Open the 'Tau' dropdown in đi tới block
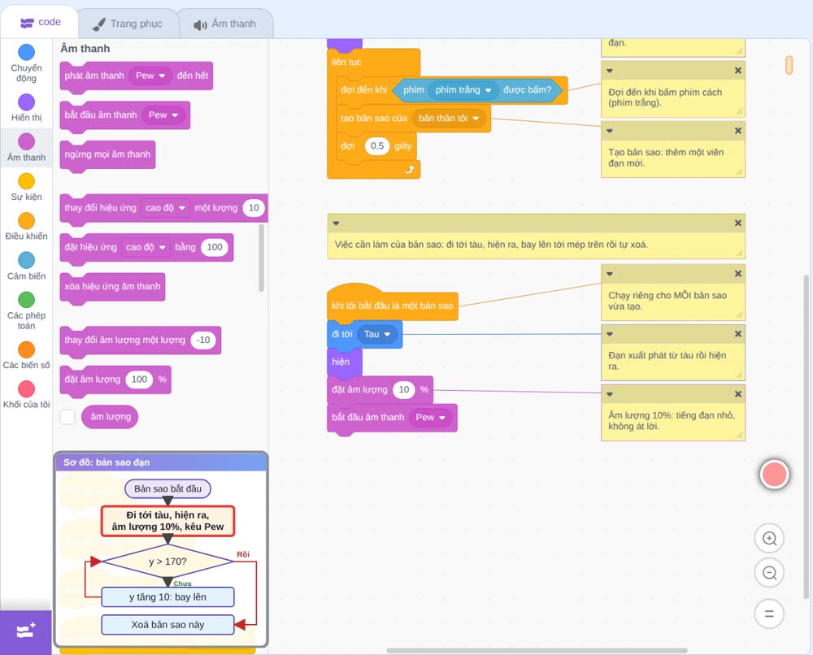This screenshot has height=655, width=813. coord(377,334)
